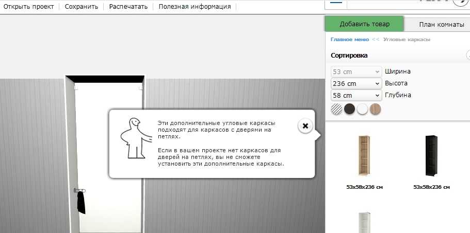Filter by black-brown color swatch
Image resolution: width=470 pixels, height=233 pixels.
click(349, 109)
